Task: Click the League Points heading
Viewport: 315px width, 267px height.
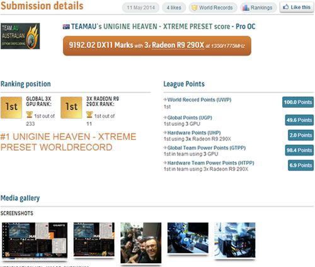Action: point(184,84)
